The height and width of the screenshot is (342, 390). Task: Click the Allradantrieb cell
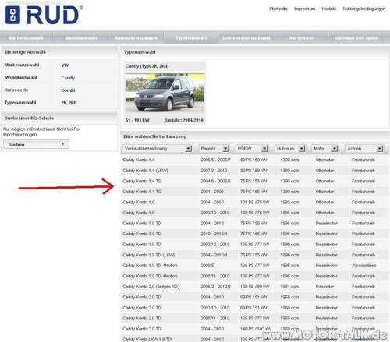tap(364, 266)
